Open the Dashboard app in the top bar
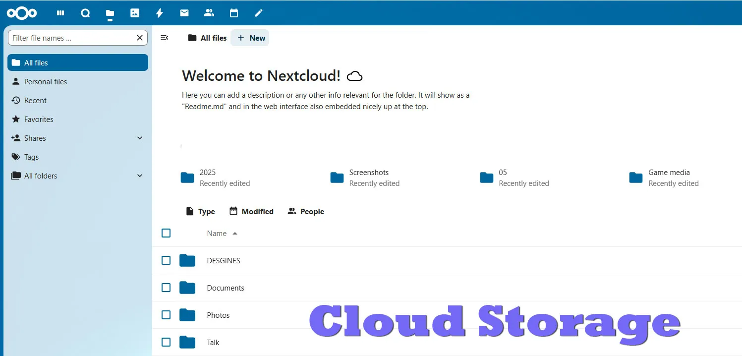The width and height of the screenshot is (742, 356). point(60,13)
